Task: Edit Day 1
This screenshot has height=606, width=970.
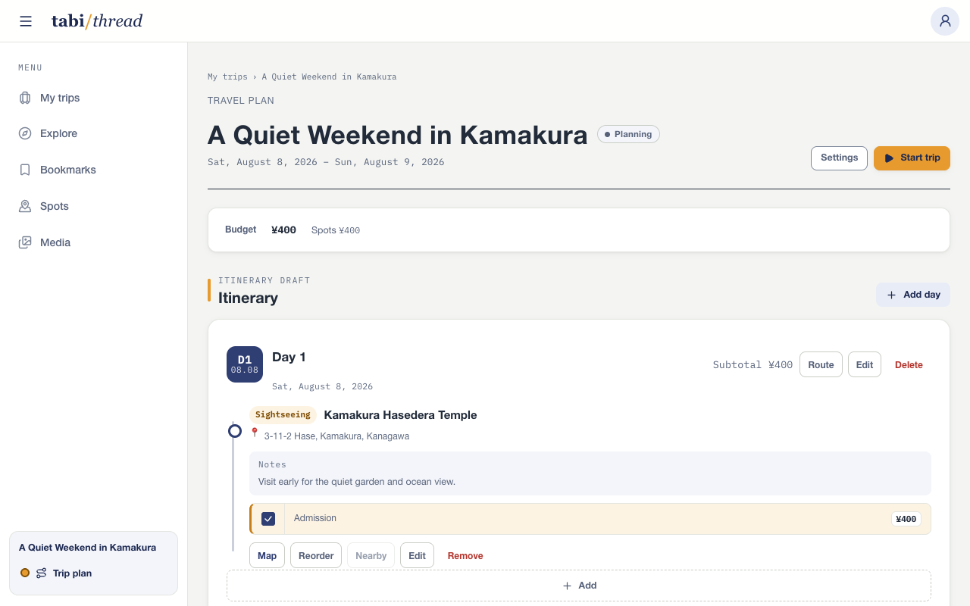Action: click(x=865, y=364)
